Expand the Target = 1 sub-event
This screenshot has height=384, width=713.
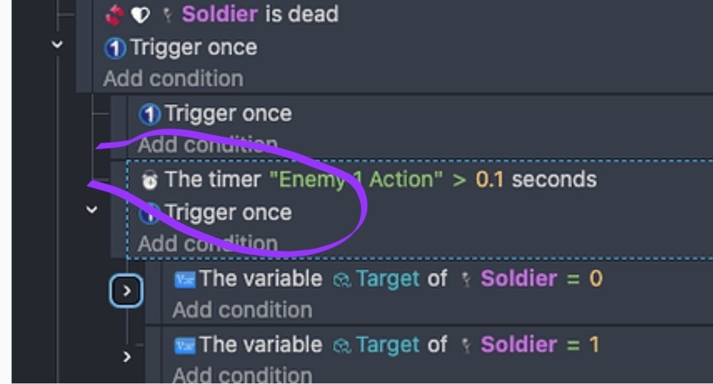click(x=127, y=357)
